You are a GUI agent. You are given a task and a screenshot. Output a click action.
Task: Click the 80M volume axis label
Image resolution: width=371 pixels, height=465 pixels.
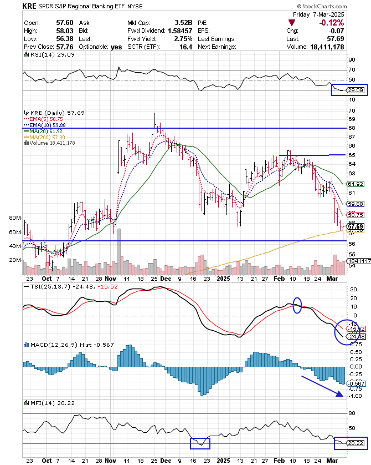(x=15, y=218)
